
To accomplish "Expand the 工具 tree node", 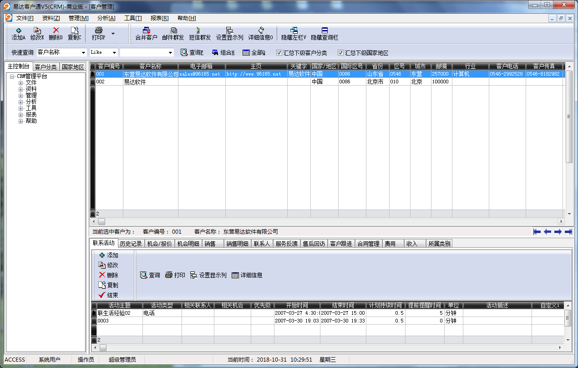I will tap(20, 108).
